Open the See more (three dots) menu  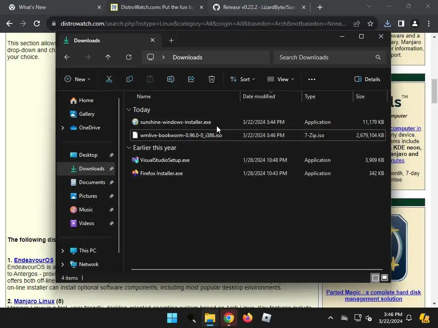click(x=312, y=79)
